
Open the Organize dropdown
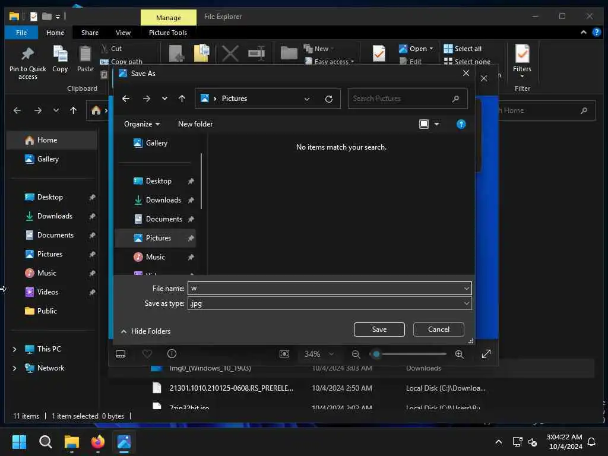coord(141,124)
